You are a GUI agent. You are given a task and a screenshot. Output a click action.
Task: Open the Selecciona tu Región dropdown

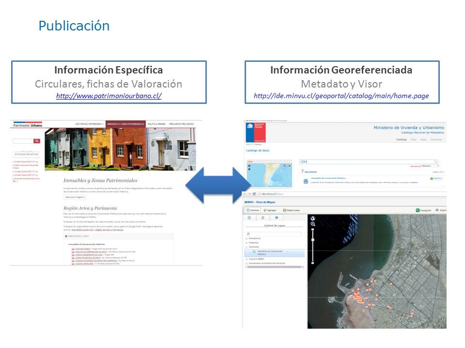pos(75,197)
